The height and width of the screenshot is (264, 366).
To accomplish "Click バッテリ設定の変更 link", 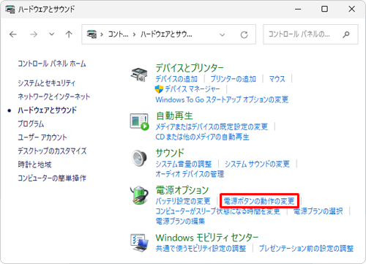I will tap(183, 201).
